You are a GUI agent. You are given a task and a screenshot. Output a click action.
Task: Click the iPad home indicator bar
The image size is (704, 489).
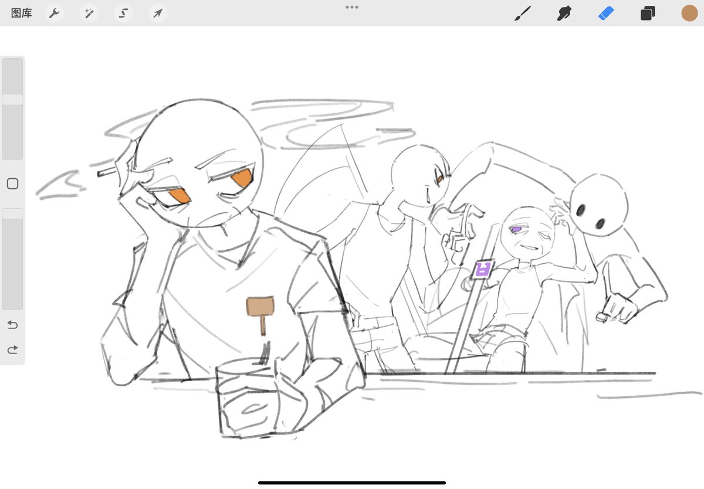[352, 483]
